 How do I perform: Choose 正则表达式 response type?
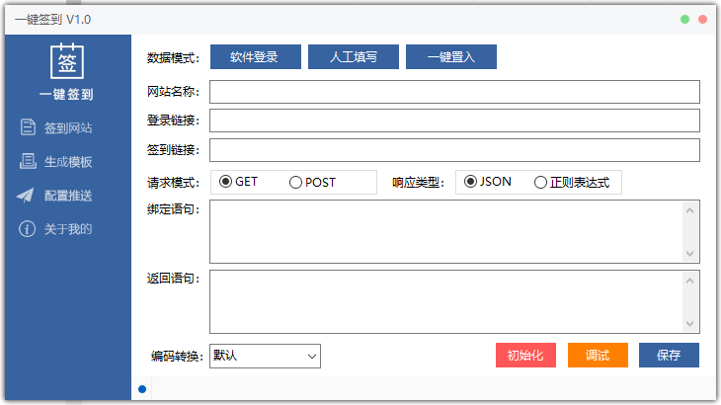coord(540,182)
